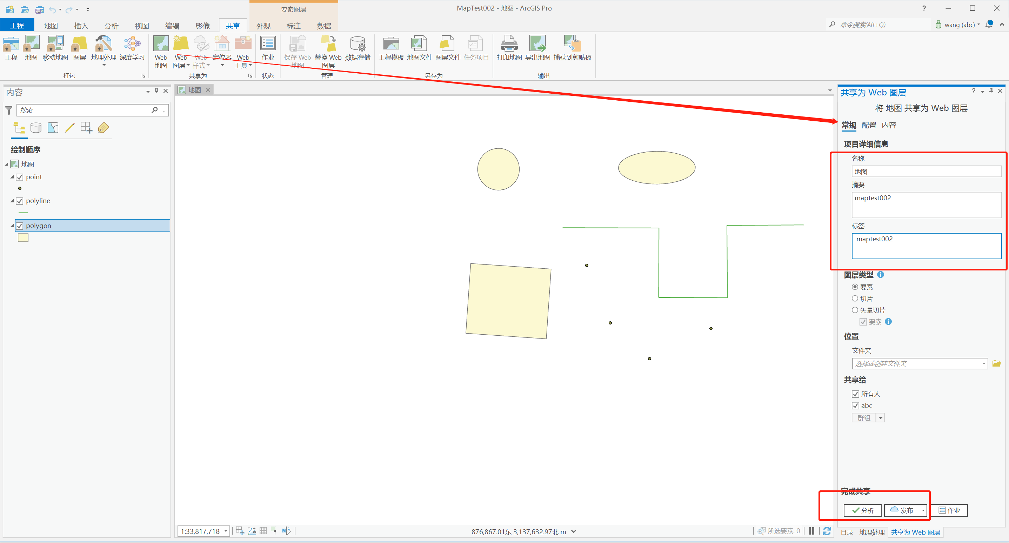Collapse the point layer tree node
The image size is (1009, 543).
pyautogui.click(x=12, y=177)
